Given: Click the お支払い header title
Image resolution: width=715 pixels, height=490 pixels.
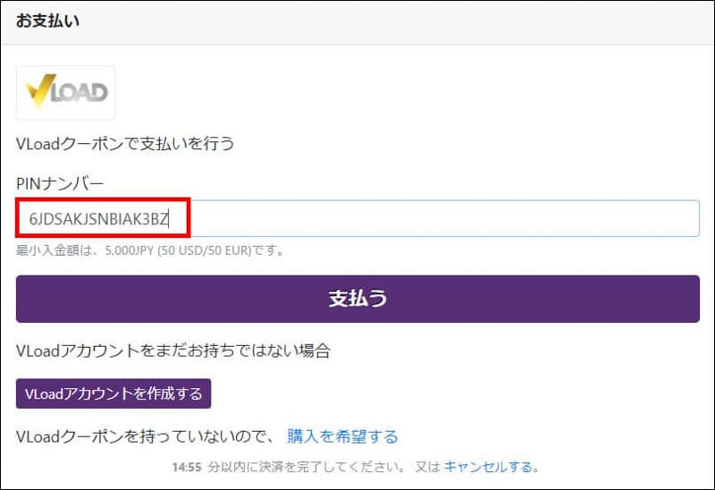Looking at the screenshot, I should 47,21.
